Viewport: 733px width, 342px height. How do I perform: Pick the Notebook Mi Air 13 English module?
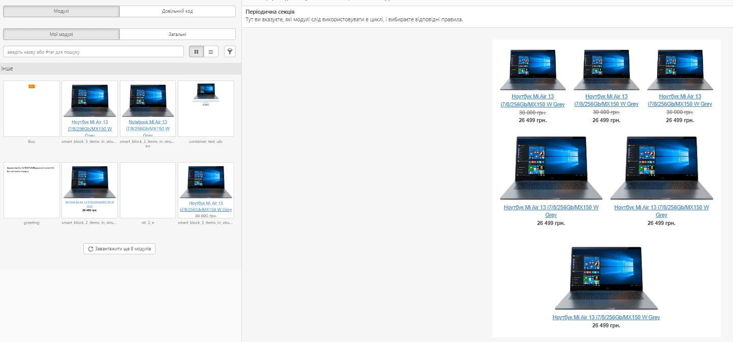tap(148, 108)
